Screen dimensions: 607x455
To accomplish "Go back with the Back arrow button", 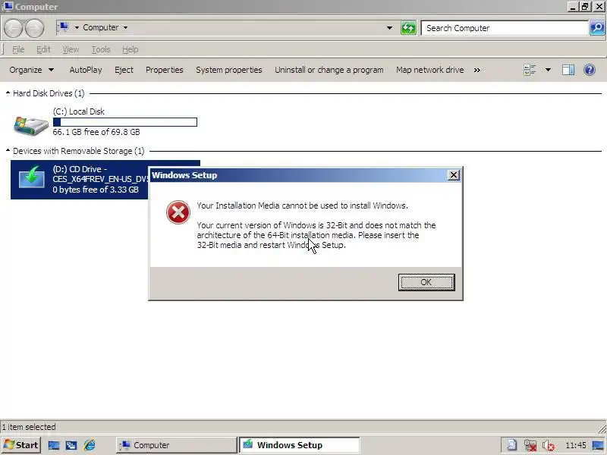I will click(13, 28).
